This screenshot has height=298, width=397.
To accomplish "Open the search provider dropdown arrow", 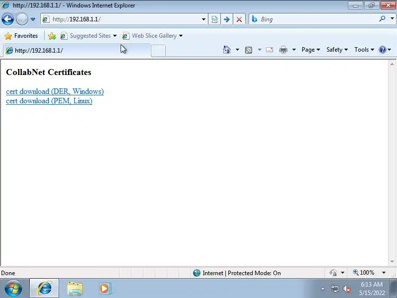I will click(x=392, y=18).
